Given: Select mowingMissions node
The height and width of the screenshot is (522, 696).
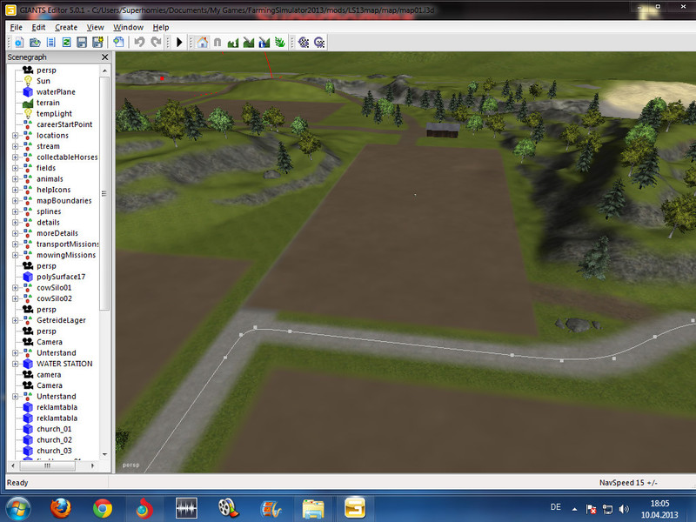Looking at the screenshot, I should point(66,255).
